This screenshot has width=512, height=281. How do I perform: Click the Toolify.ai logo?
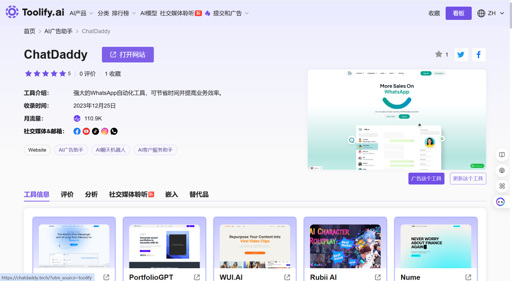tap(35, 12)
